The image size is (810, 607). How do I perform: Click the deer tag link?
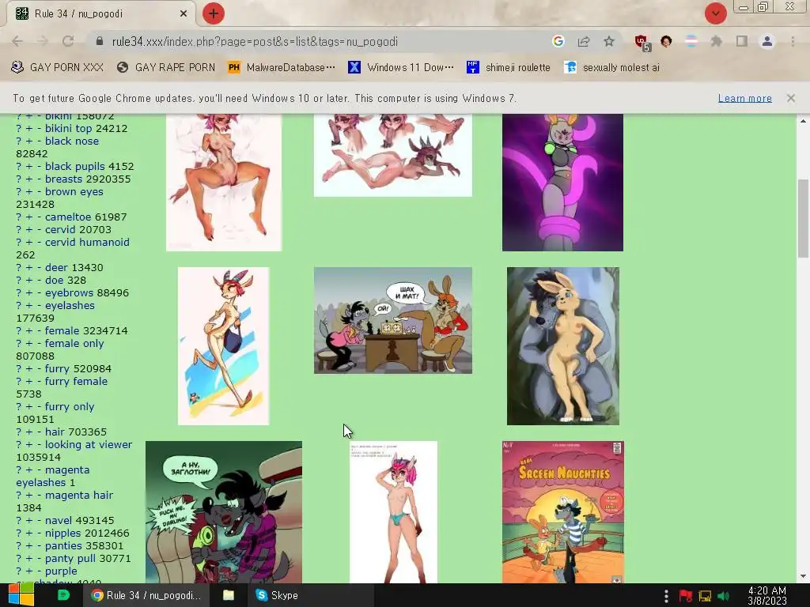pyautogui.click(x=56, y=267)
